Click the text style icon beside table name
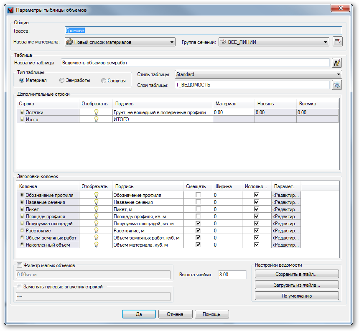Image resolution: width=359 pixels, height=331 pixels. pyautogui.click(x=337, y=63)
